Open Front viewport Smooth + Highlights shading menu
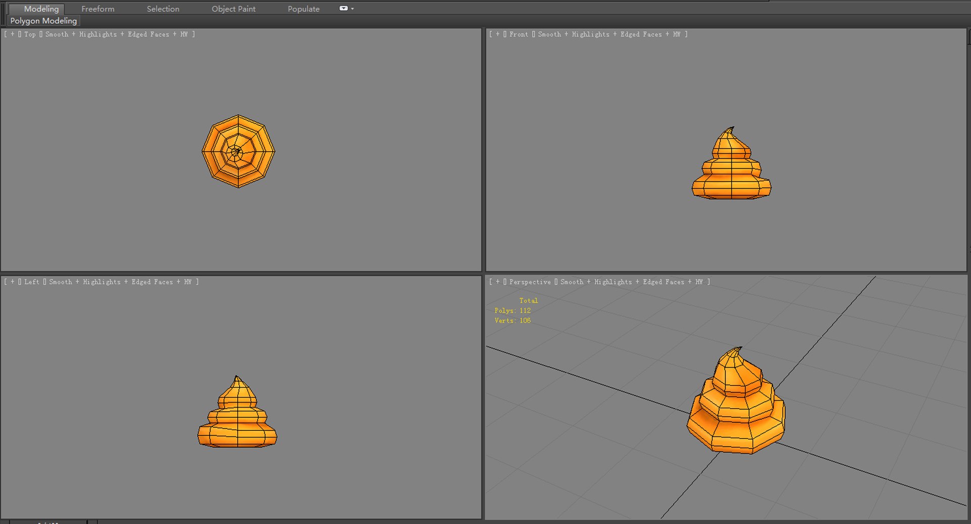Viewport: 971px width, 524px height. click(609, 34)
